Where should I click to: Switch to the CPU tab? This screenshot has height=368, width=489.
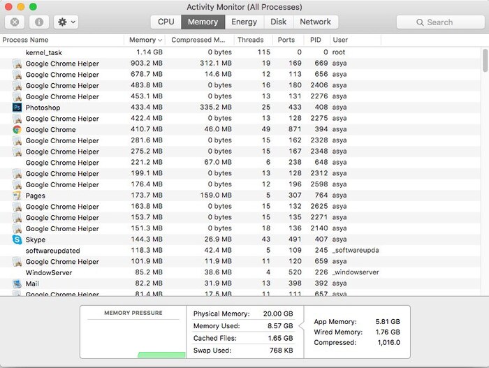[x=166, y=22]
